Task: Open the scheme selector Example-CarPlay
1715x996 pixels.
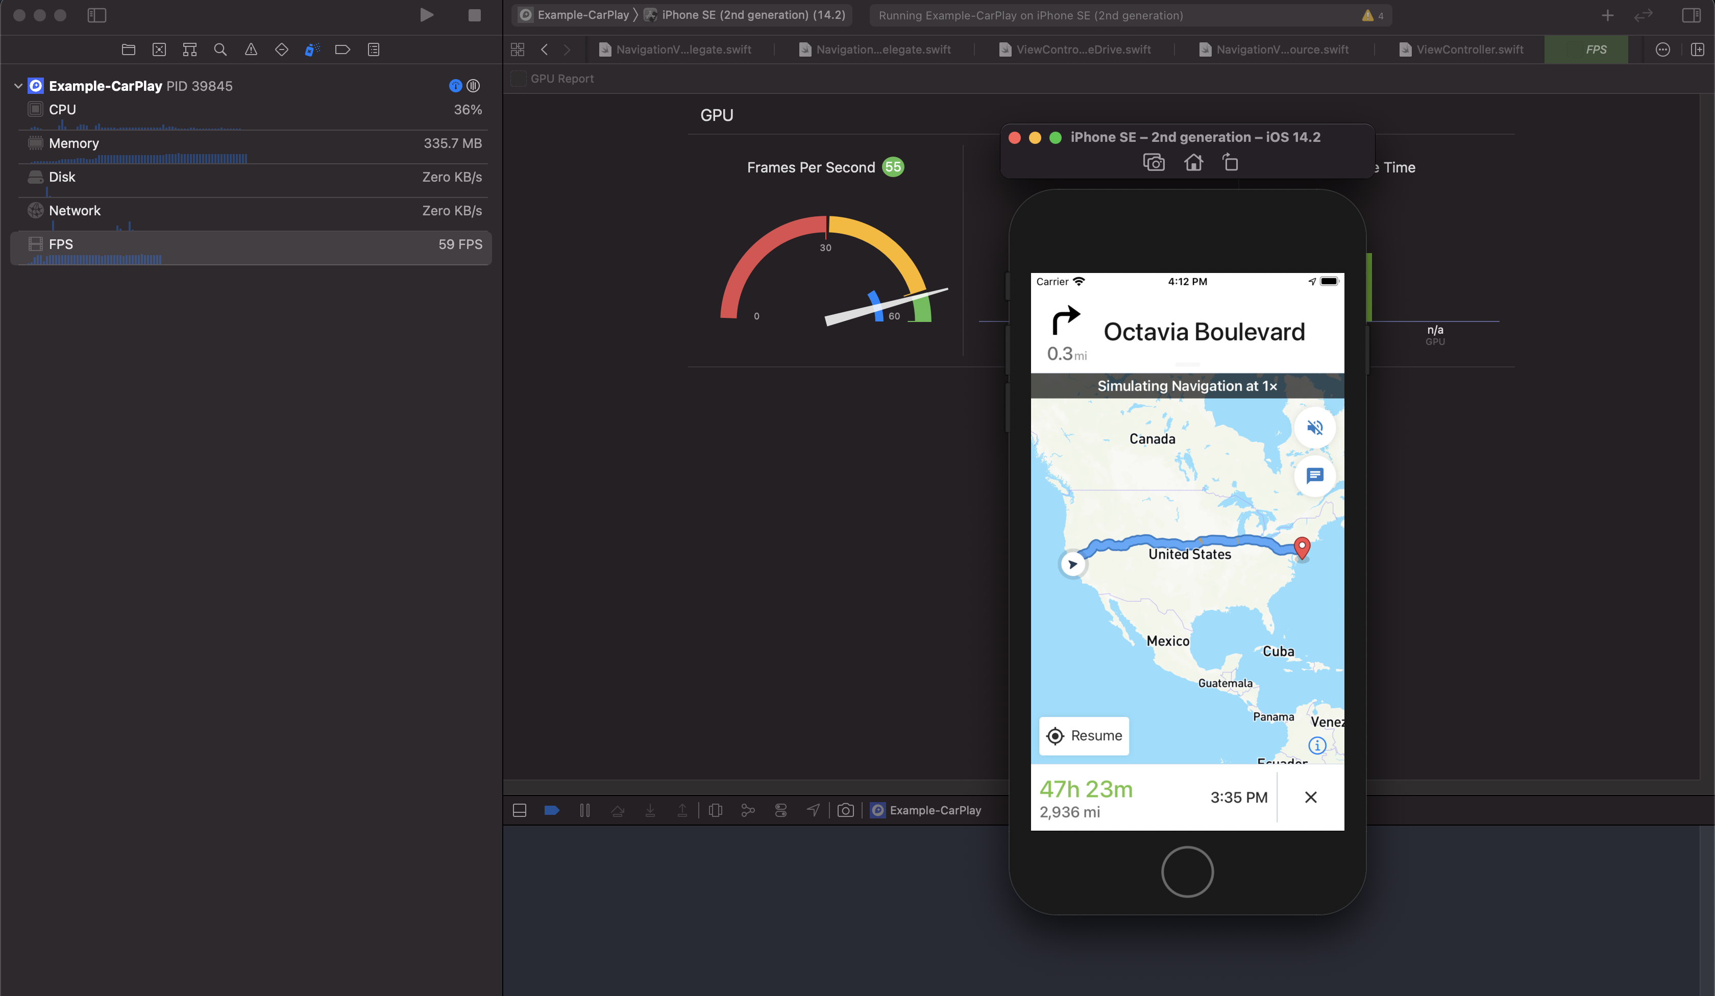Action: [x=575, y=15]
